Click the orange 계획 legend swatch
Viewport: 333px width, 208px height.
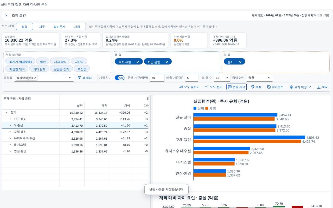207,108
